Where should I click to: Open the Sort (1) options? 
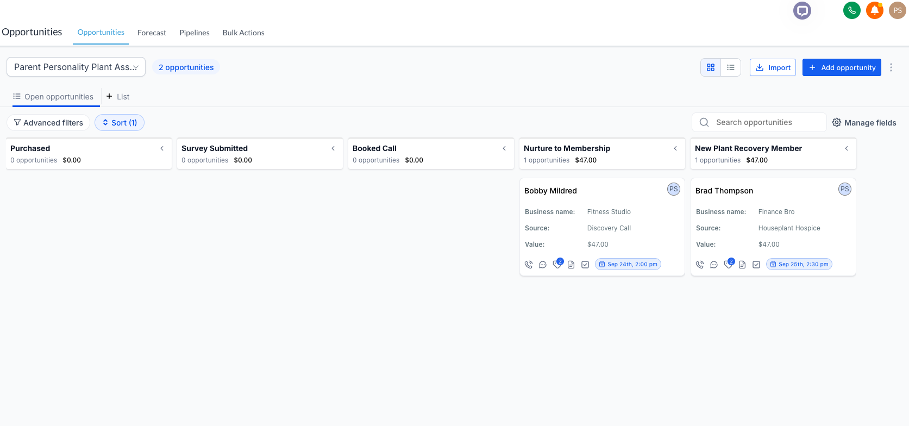click(x=120, y=123)
